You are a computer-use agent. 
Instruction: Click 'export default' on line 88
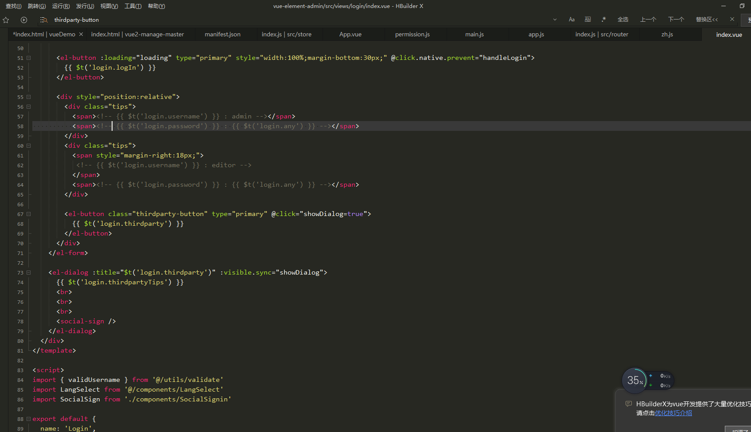[60, 419]
